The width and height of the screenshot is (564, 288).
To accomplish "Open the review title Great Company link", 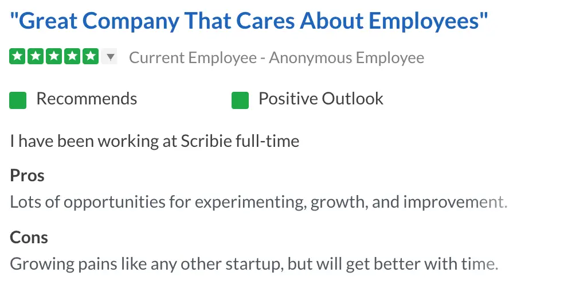I will (x=249, y=21).
